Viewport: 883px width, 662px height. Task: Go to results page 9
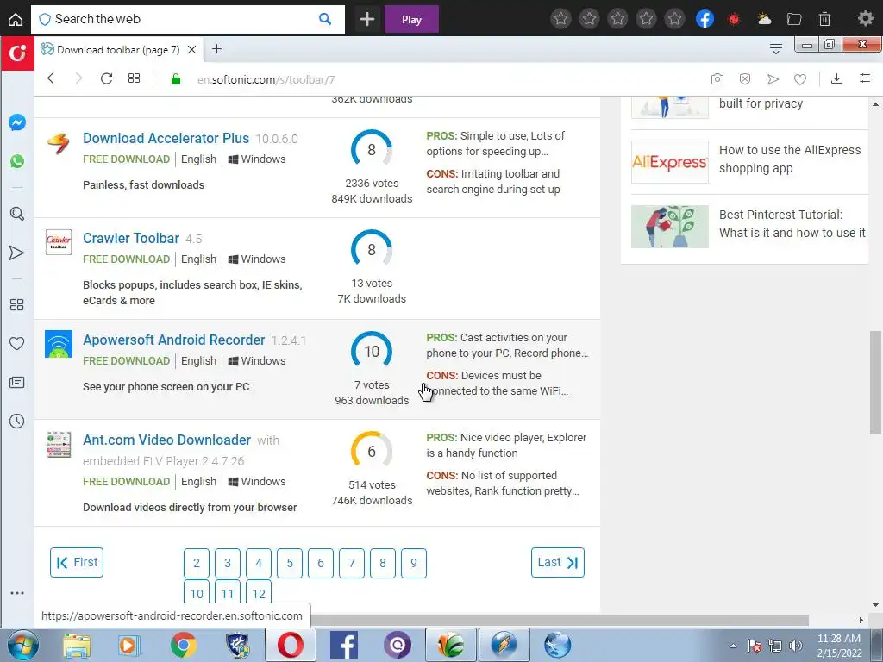click(x=414, y=563)
